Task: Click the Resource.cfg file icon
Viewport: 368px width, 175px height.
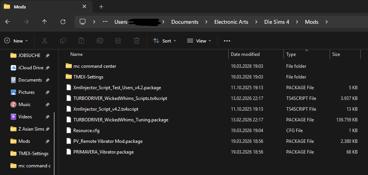Action: tap(68, 131)
